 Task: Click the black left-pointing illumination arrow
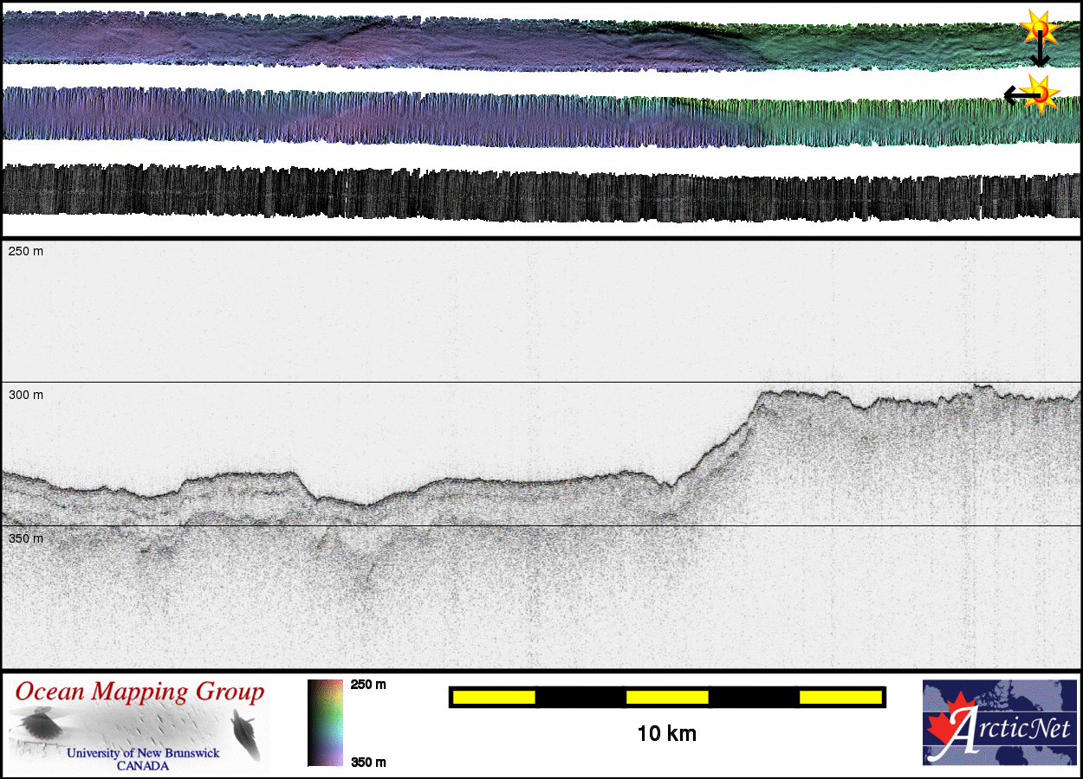1014,93
